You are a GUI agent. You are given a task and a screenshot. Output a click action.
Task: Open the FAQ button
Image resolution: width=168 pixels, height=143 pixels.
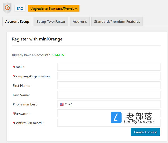point(20,8)
